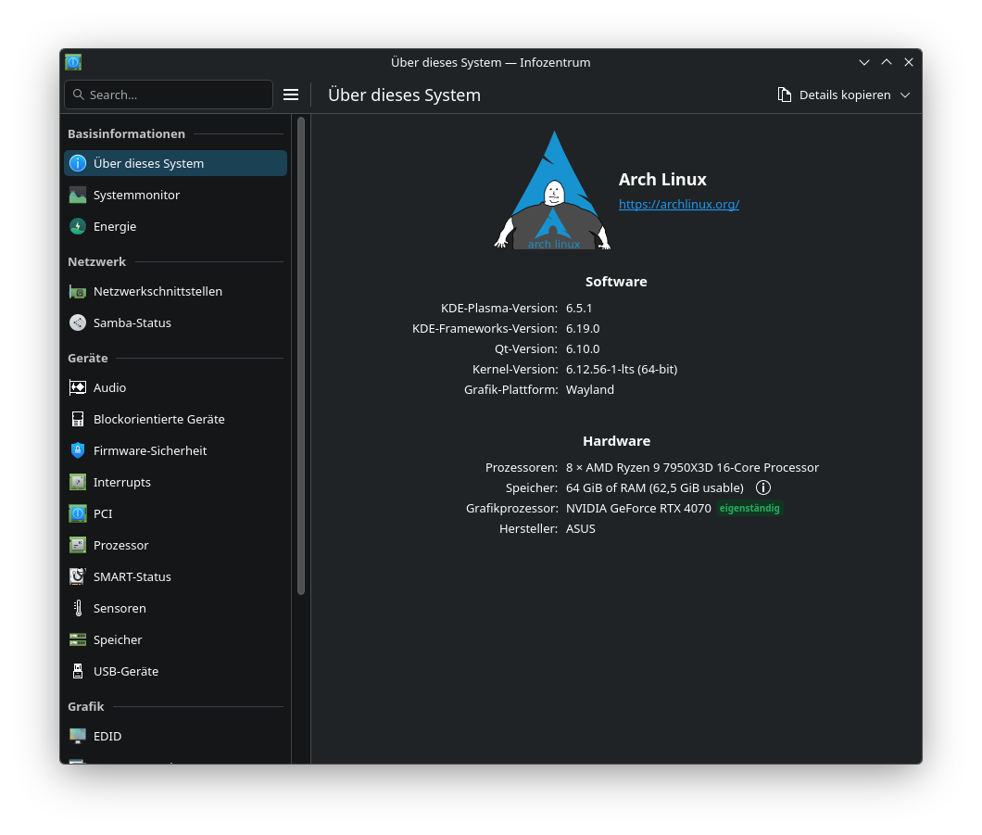Viewport: 982px width, 835px height.
Task: Click the Wayland graphics platform value
Action: [590, 390]
